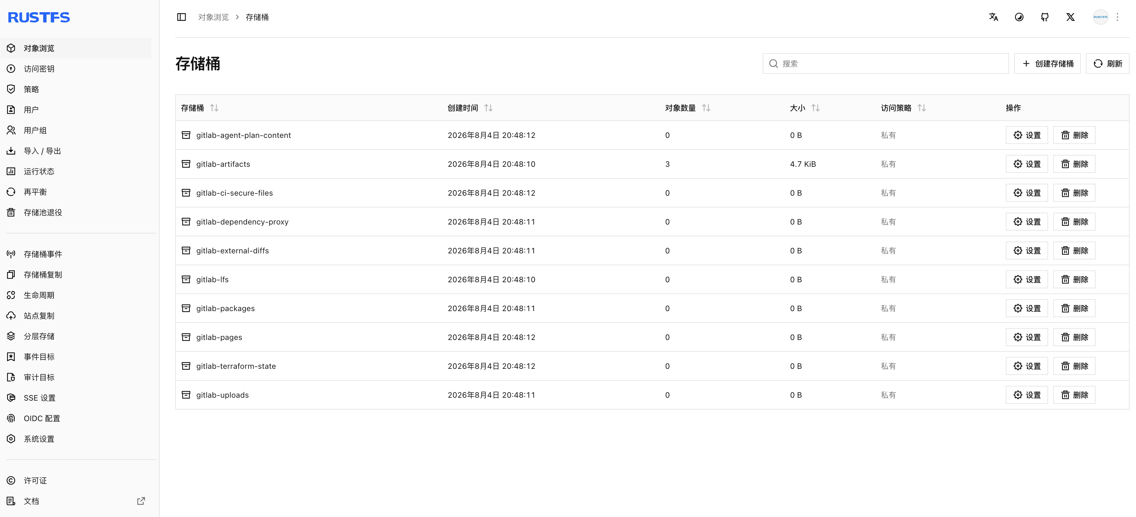Screen dimensions: 1136x517
Task: Click the RUSTFS logo
Action: point(39,17)
